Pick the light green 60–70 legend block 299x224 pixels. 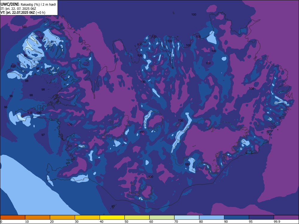[x=162, y=217]
